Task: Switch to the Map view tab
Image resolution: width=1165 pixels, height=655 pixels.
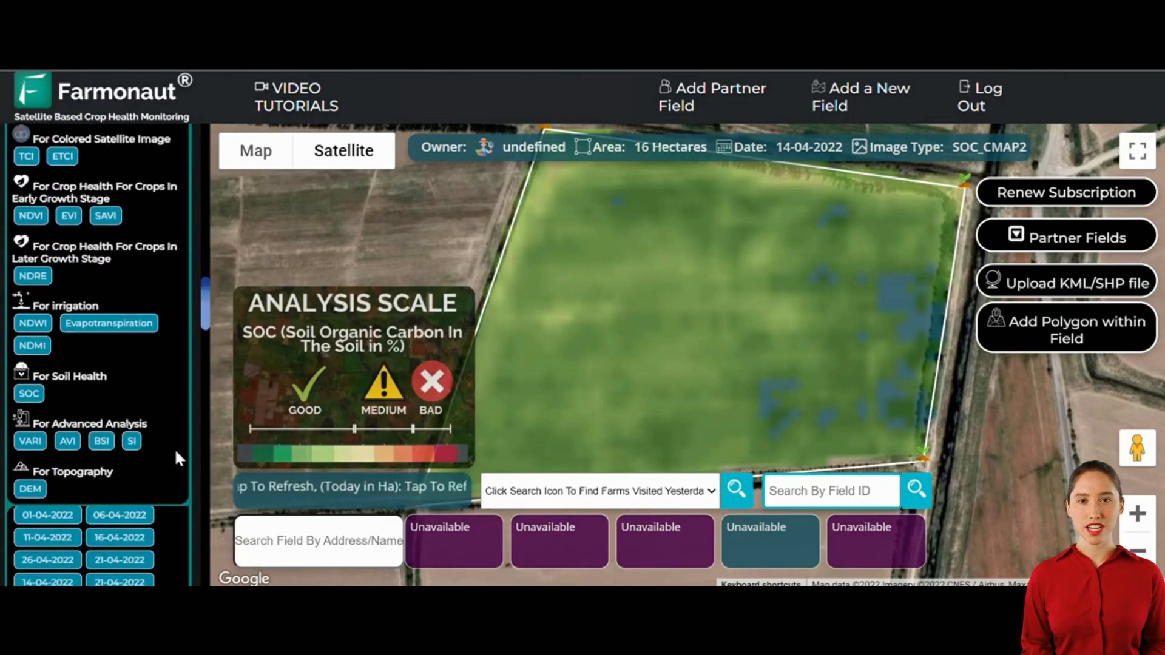Action: [x=255, y=150]
